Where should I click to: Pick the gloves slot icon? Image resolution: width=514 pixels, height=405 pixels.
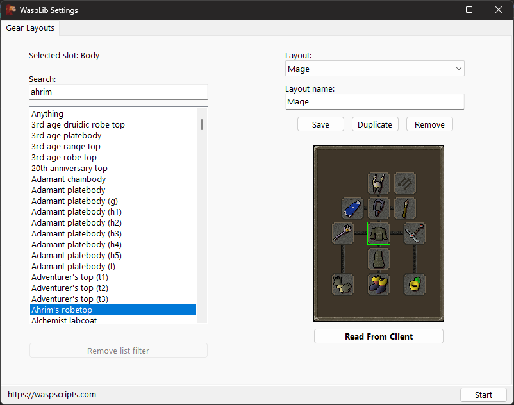pyautogui.click(x=343, y=284)
